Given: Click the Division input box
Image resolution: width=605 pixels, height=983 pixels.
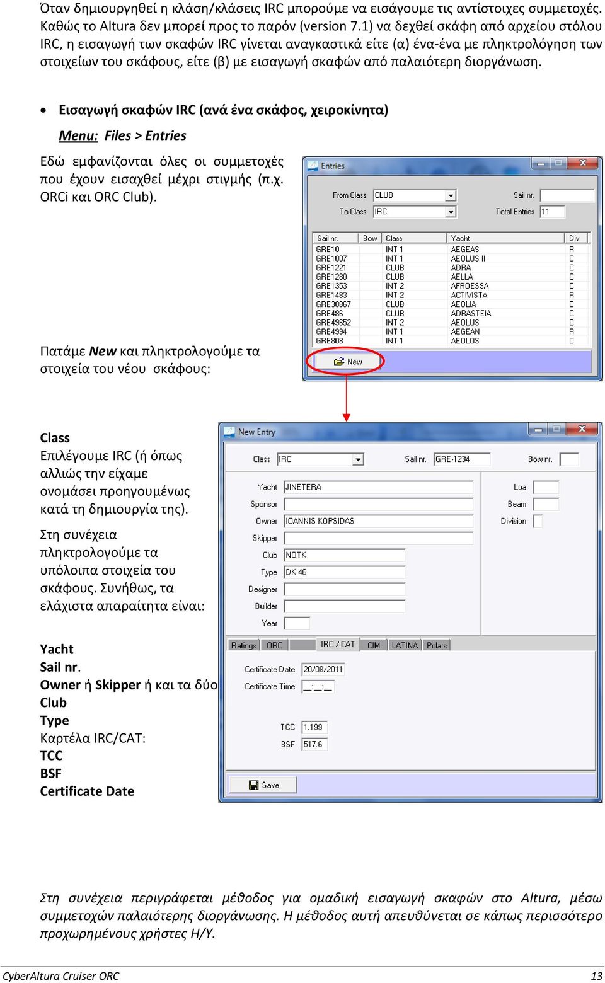Looking at the screenshot, I should click(x=538, y=521).
